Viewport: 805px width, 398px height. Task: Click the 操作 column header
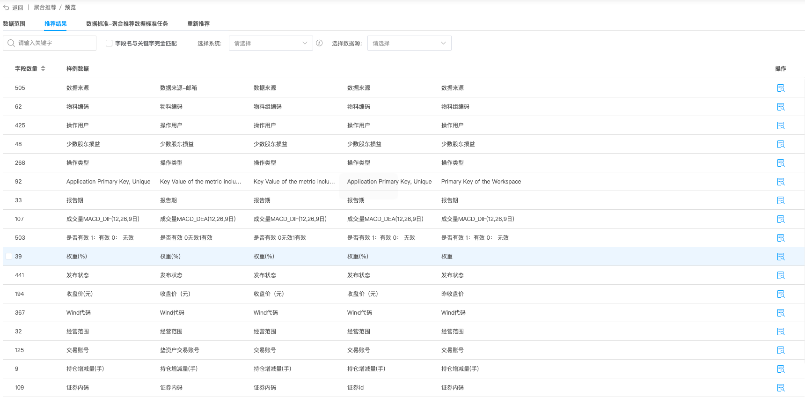781,69
